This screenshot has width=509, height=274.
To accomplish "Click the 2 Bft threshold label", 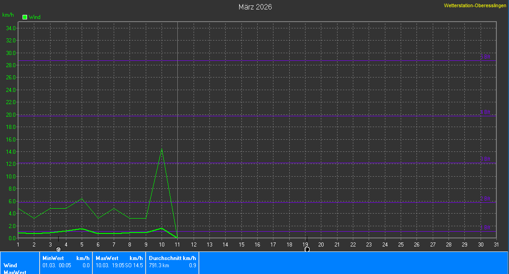I will [486, 199].
